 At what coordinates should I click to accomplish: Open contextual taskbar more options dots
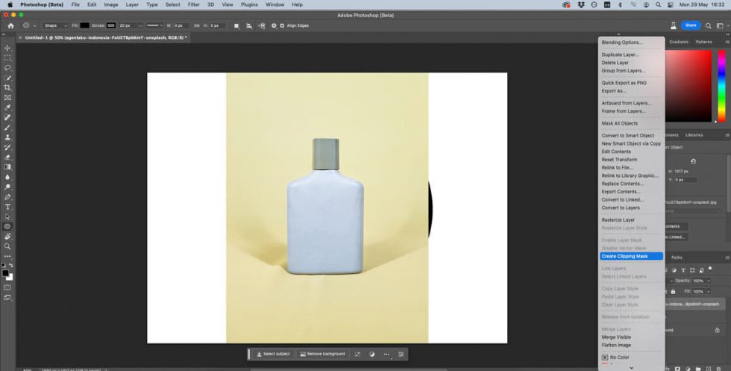click(386, 354)
